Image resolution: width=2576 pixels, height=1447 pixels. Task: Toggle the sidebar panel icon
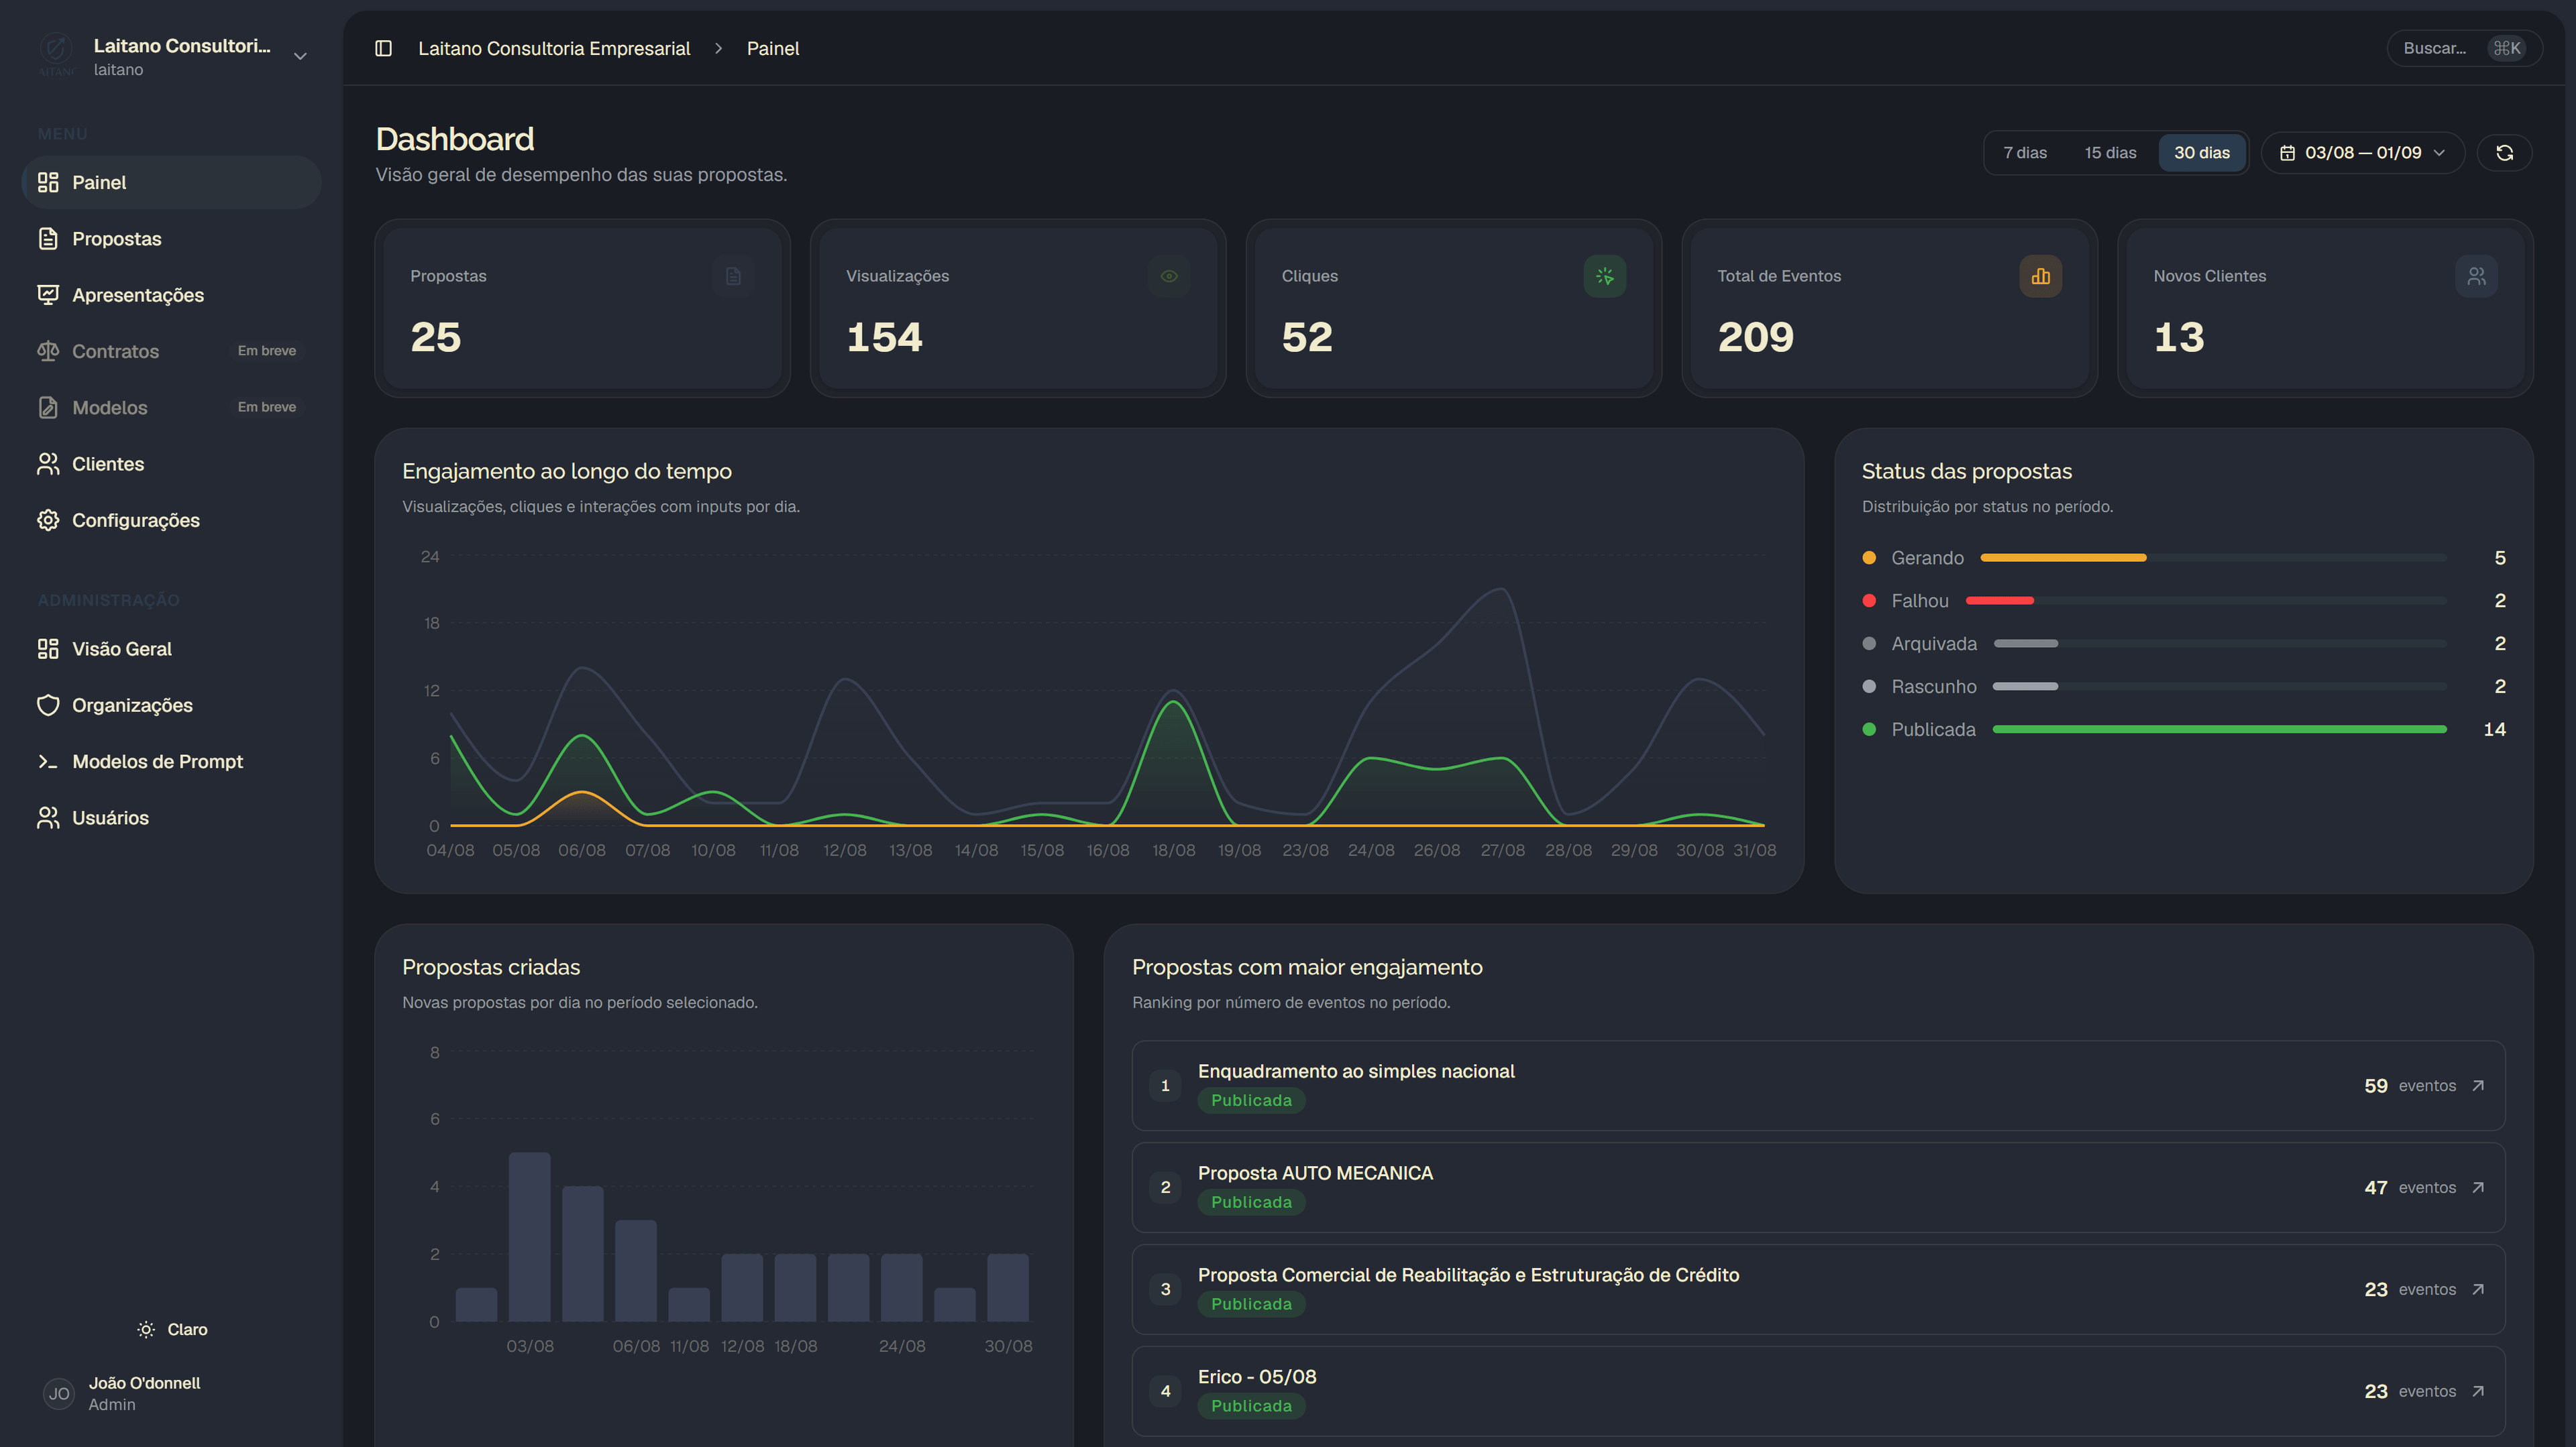pyautogui.click(x=383, y=48)
